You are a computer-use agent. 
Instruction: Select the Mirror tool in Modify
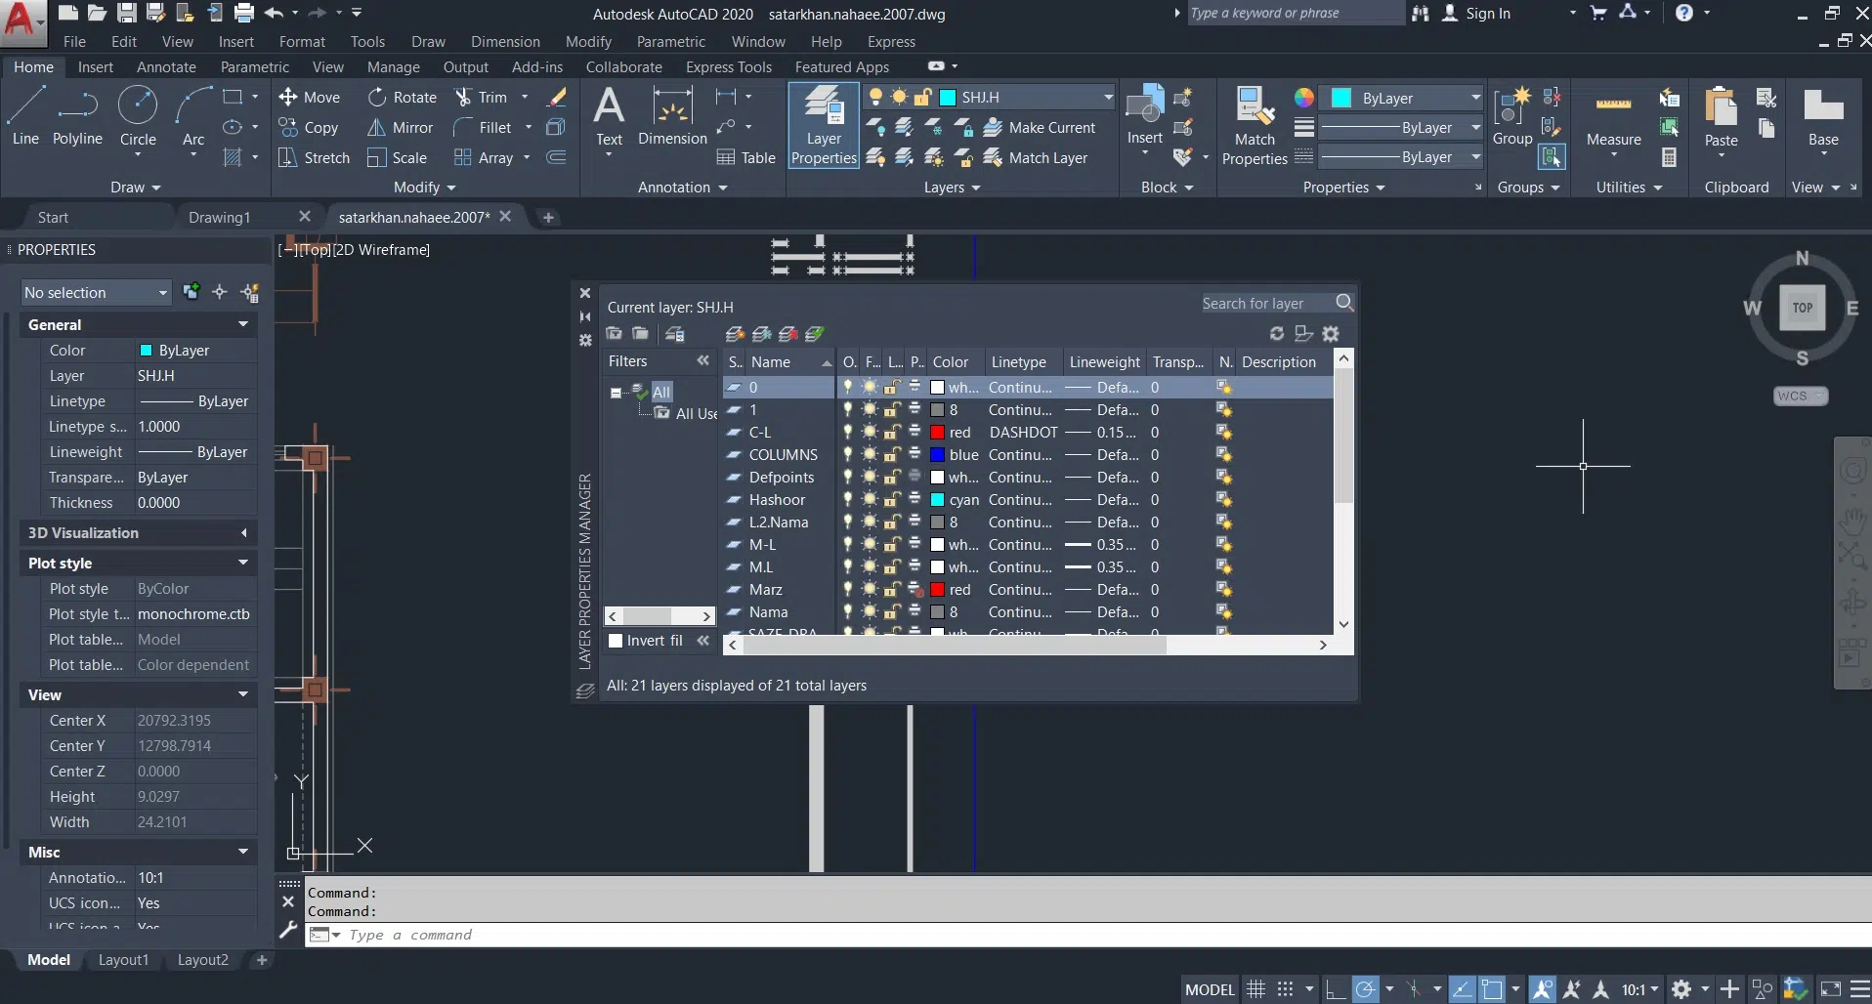click(401, 128)
